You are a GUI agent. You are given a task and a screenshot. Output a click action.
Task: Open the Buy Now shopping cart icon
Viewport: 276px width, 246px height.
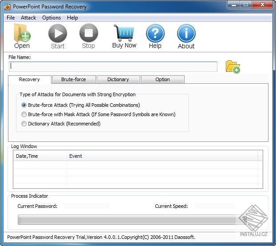click(x=124, y=36)
